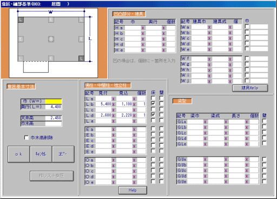Enable the 巾 checkbox for row Wa

coord(247,27)
